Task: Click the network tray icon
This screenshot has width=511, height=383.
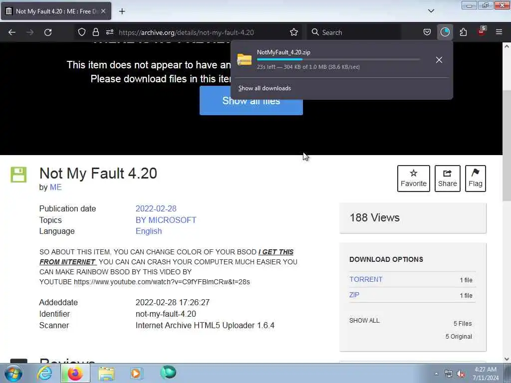Action: (449, 374)
